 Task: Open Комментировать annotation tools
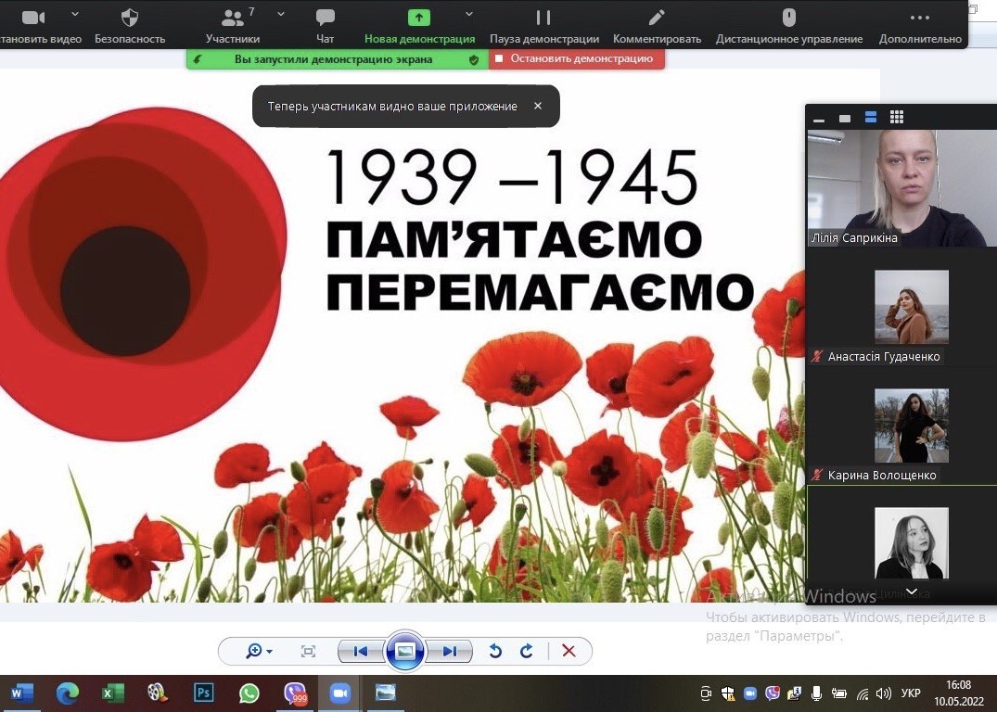click(657, 25)
